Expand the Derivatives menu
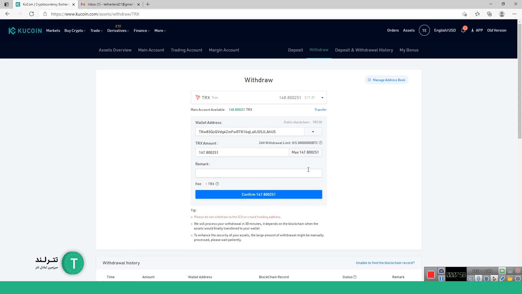Screen dimensions: 522x294 pos(118,30)
